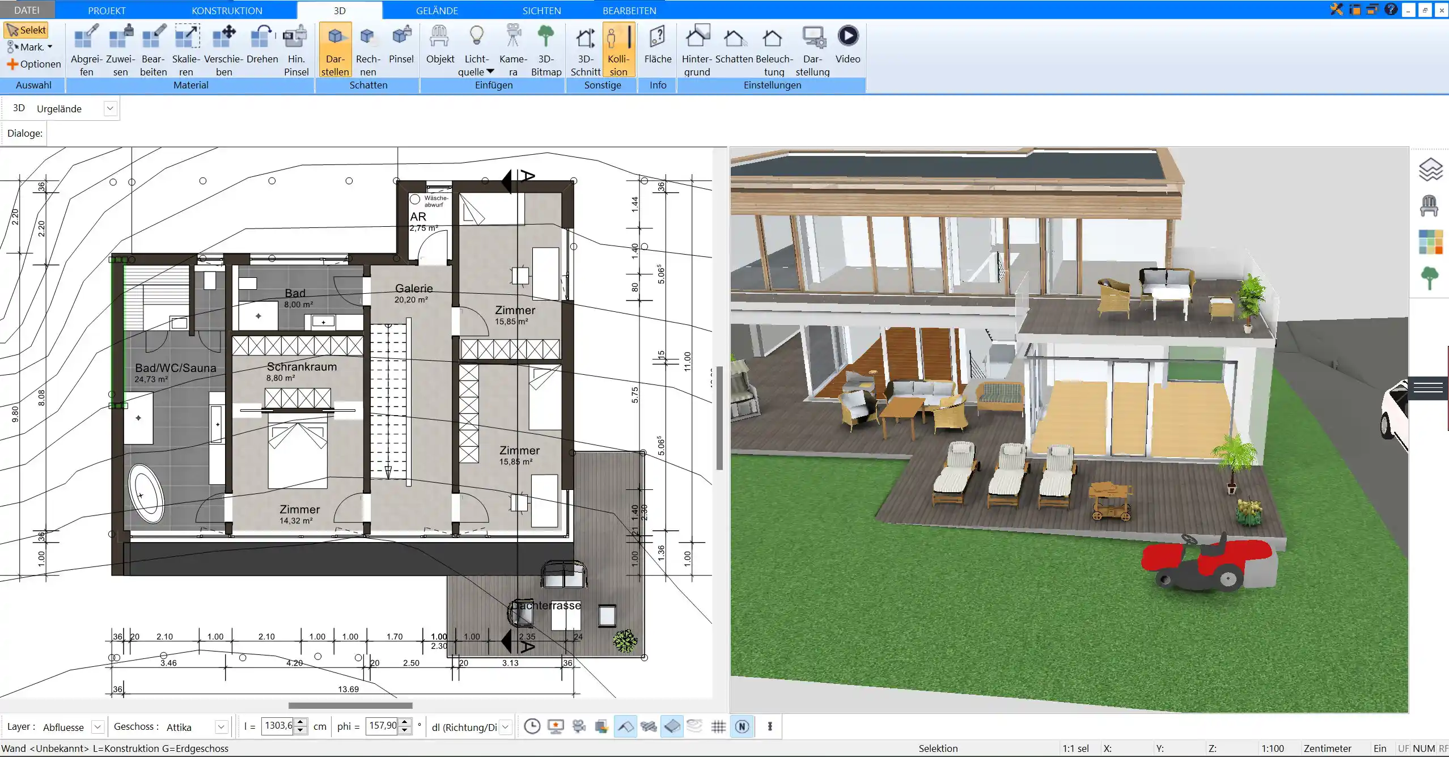Expand the bottom toolbar overflow handle
Screen dimensions: 1449x757
770,726
